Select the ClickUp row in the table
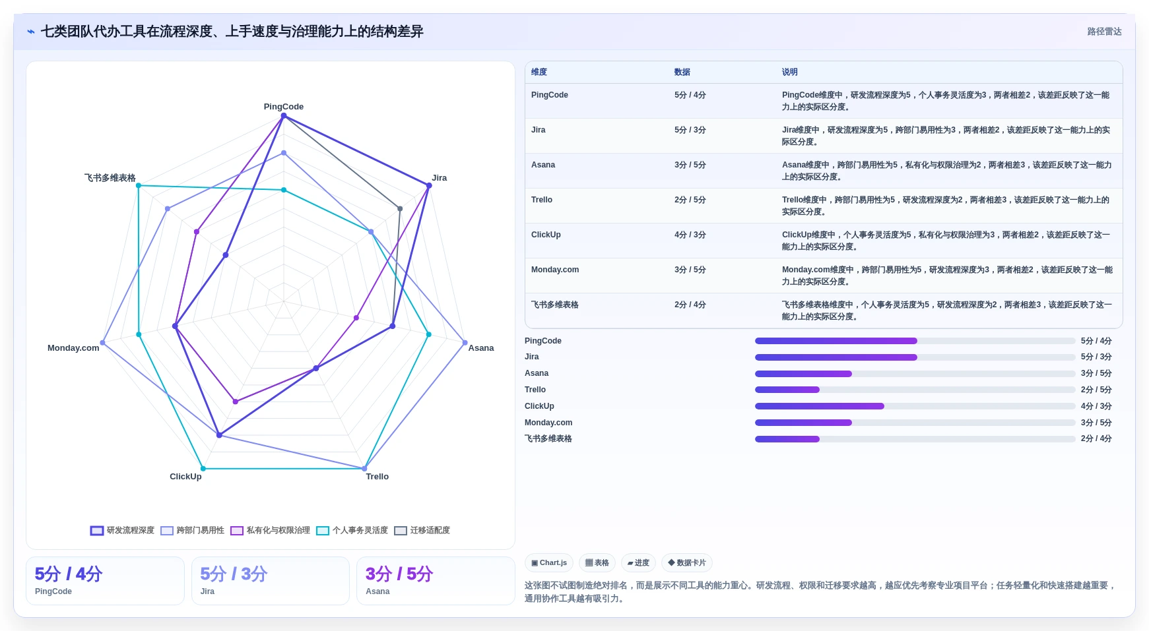The image size is (1149, 631). (824, 241)
